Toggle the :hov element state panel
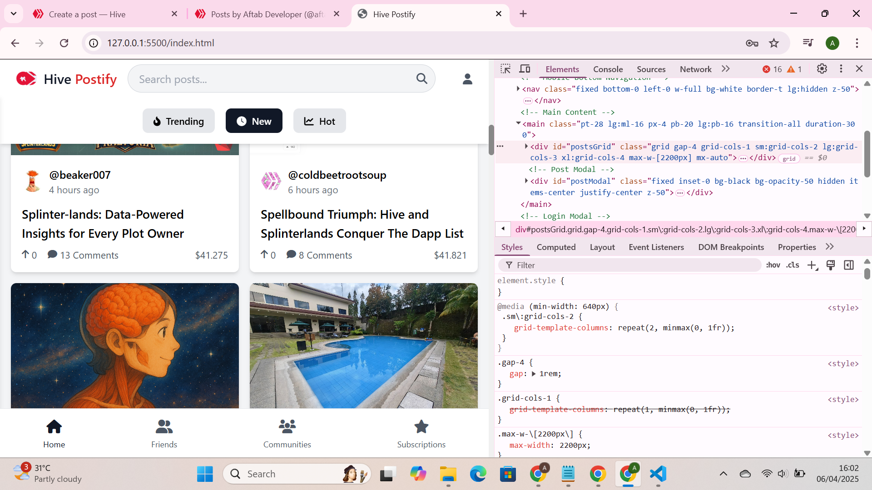Screen dimensions: 872x490 pos(773,265)
